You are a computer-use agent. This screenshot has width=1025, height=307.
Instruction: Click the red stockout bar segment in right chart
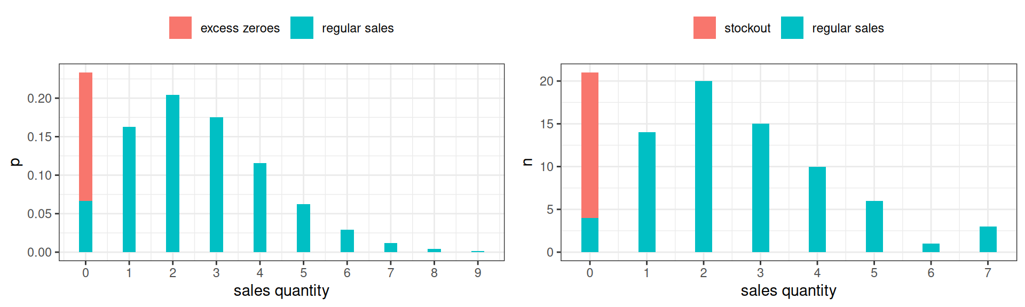coord(589,145)
